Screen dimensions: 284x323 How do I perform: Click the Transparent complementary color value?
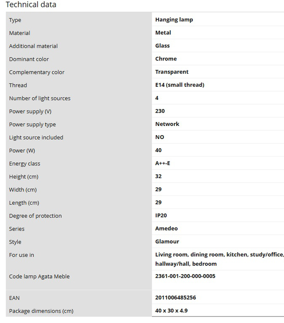[172, 72]
